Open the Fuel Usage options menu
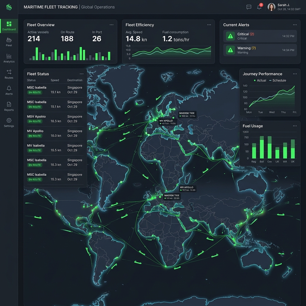This screenshot has width=306, height=306. tap(295, 126)
